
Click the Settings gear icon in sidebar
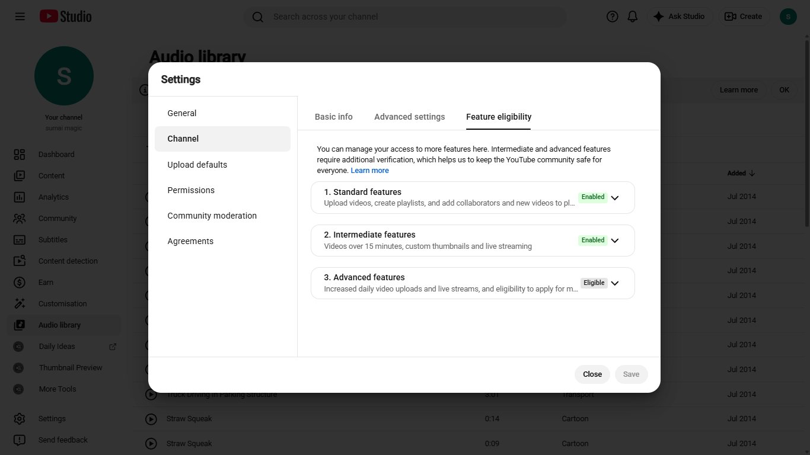(x=20, y=419)
